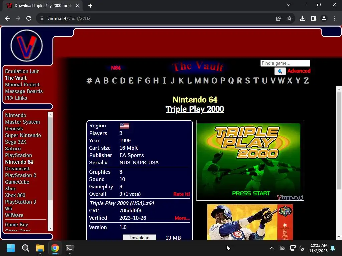Open notifications bell icon
The image size is (342, 256).
[x=333, y=248]
